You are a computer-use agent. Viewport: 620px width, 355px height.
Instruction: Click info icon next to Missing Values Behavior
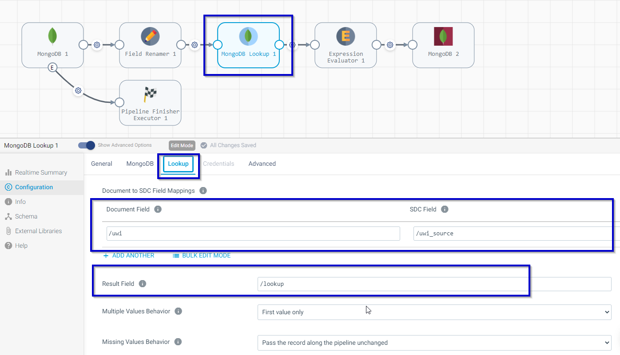point(178,342)
